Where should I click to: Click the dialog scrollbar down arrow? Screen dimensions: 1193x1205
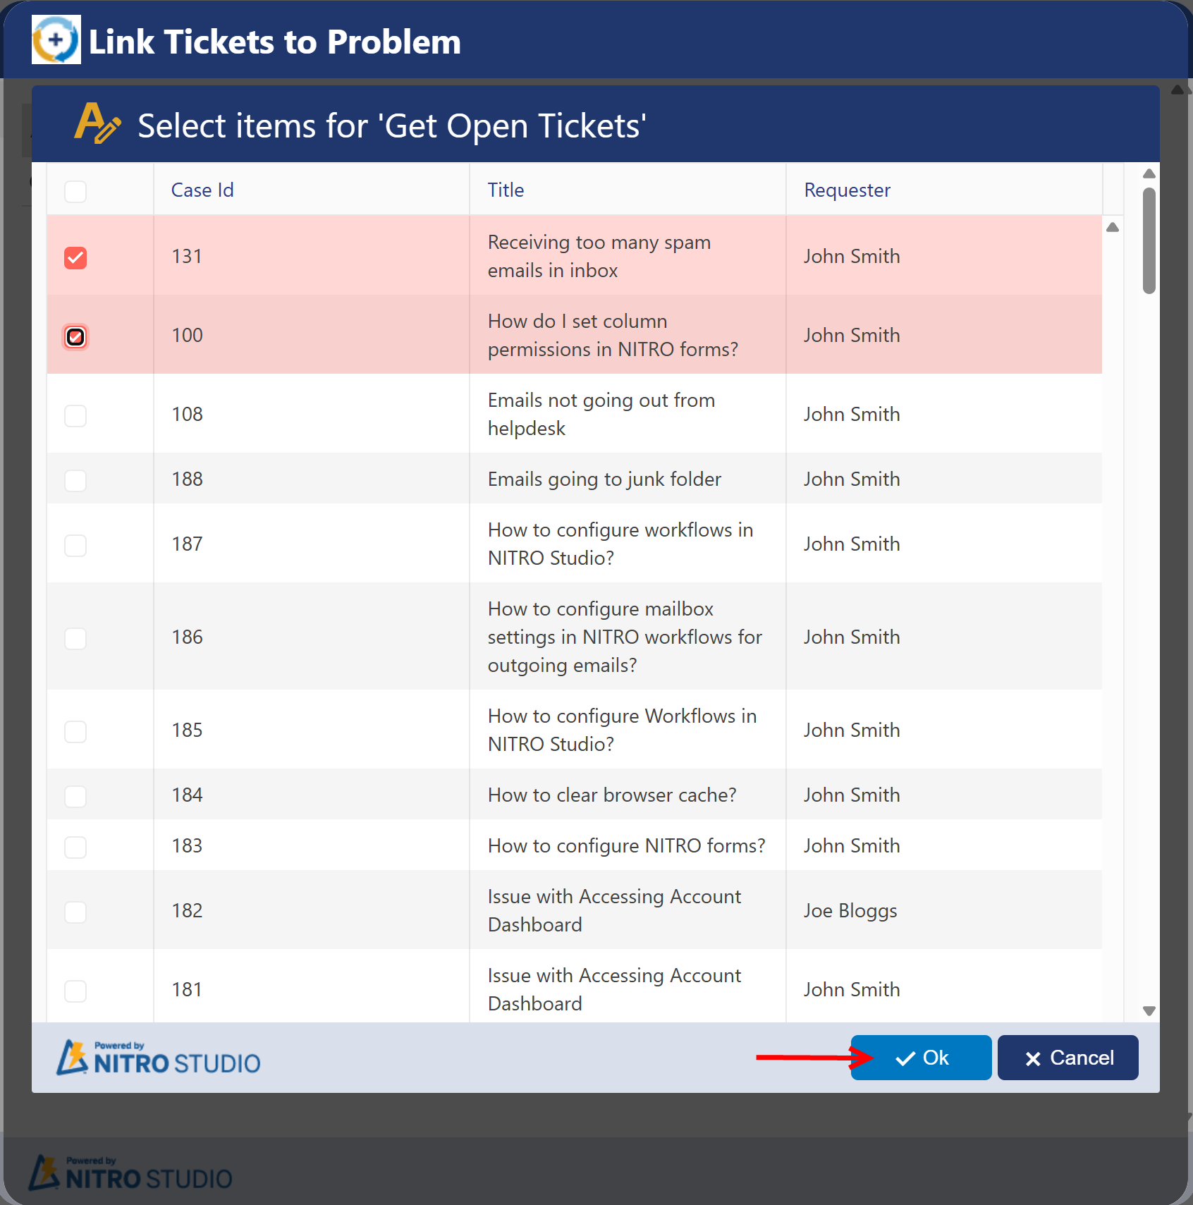coord(1149,1010)
